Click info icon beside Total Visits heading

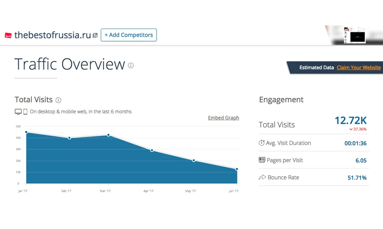tap(58, 100)
